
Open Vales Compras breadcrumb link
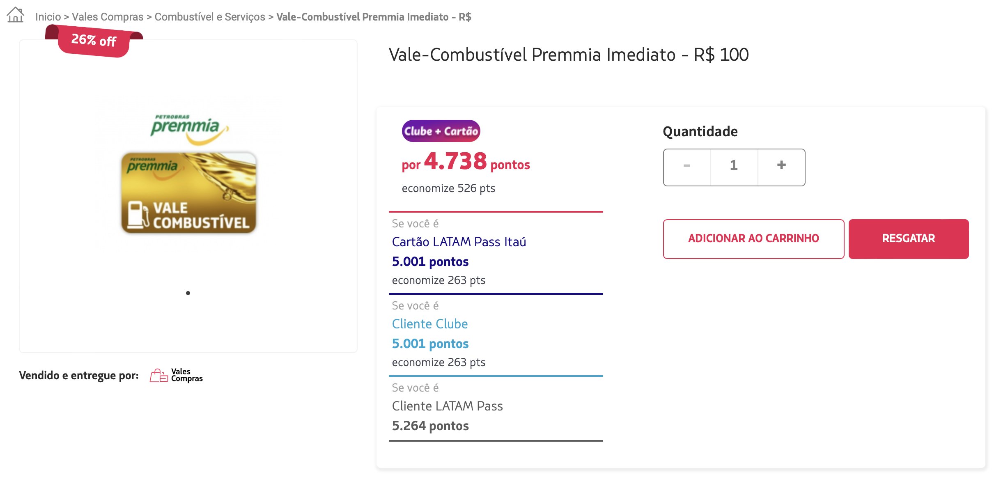[x=108, y=17]
